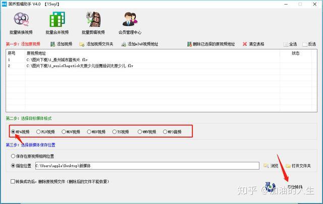Enable 转换成功后删除原视频文件 checkbox
The image size is (323, 204).
click(13, 181)
